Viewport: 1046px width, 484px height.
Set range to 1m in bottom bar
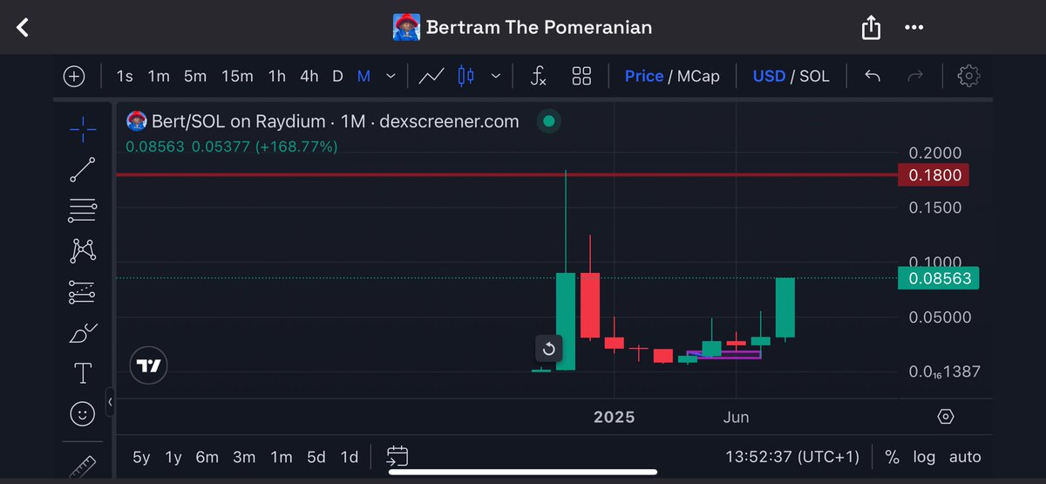282,457
